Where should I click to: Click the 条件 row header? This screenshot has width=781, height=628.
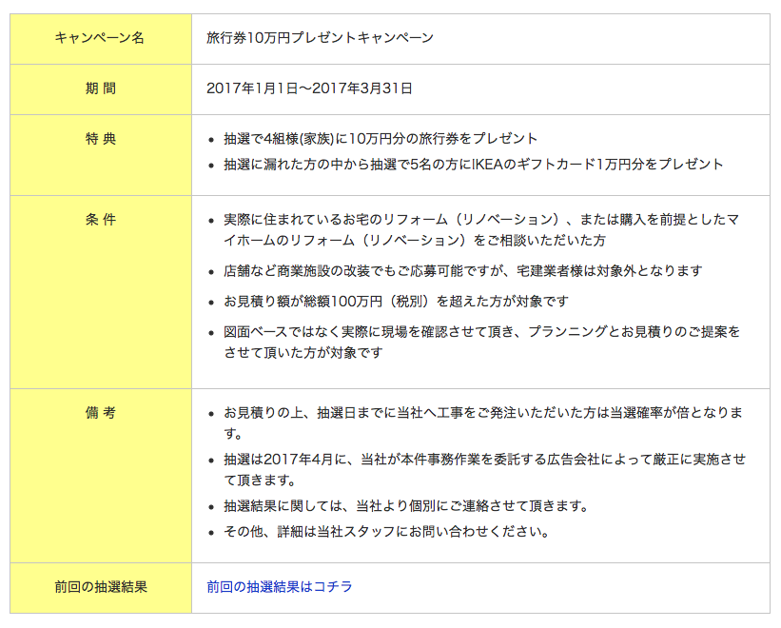click(x=100, y=220)
